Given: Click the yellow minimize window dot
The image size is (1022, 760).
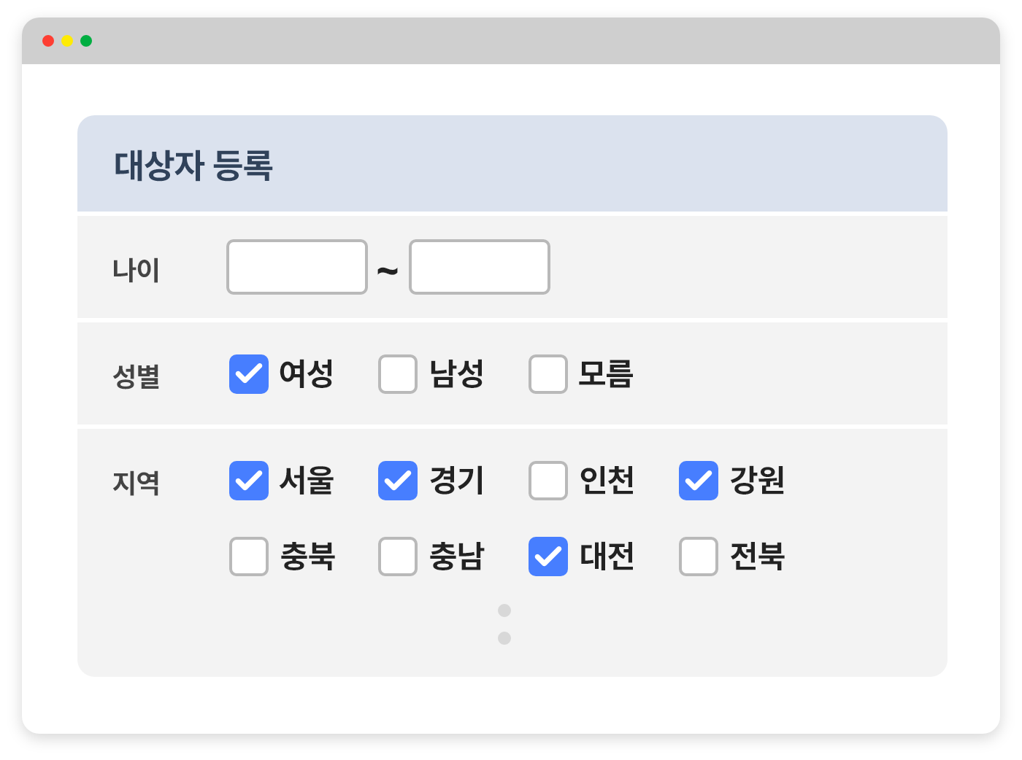Looking at the screenshot, I should click(x=67, y=41).
